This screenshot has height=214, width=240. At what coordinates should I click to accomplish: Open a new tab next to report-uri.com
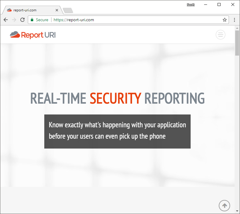68,10
